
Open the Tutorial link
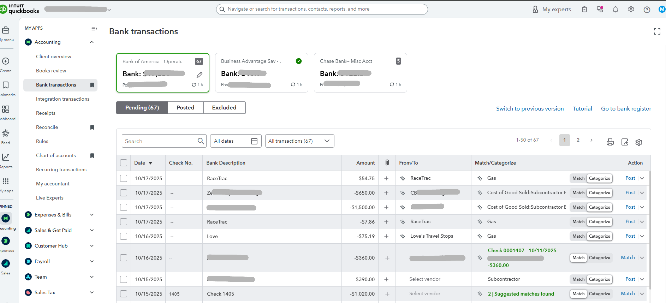(582, 109)
